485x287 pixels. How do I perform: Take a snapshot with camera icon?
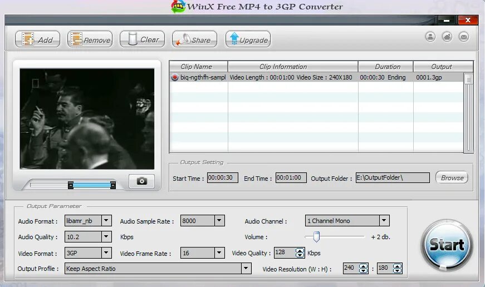(141, 181)
